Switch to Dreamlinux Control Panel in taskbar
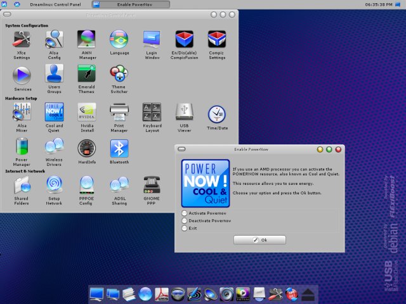406x304 pixels. click(x=55, y=4)
